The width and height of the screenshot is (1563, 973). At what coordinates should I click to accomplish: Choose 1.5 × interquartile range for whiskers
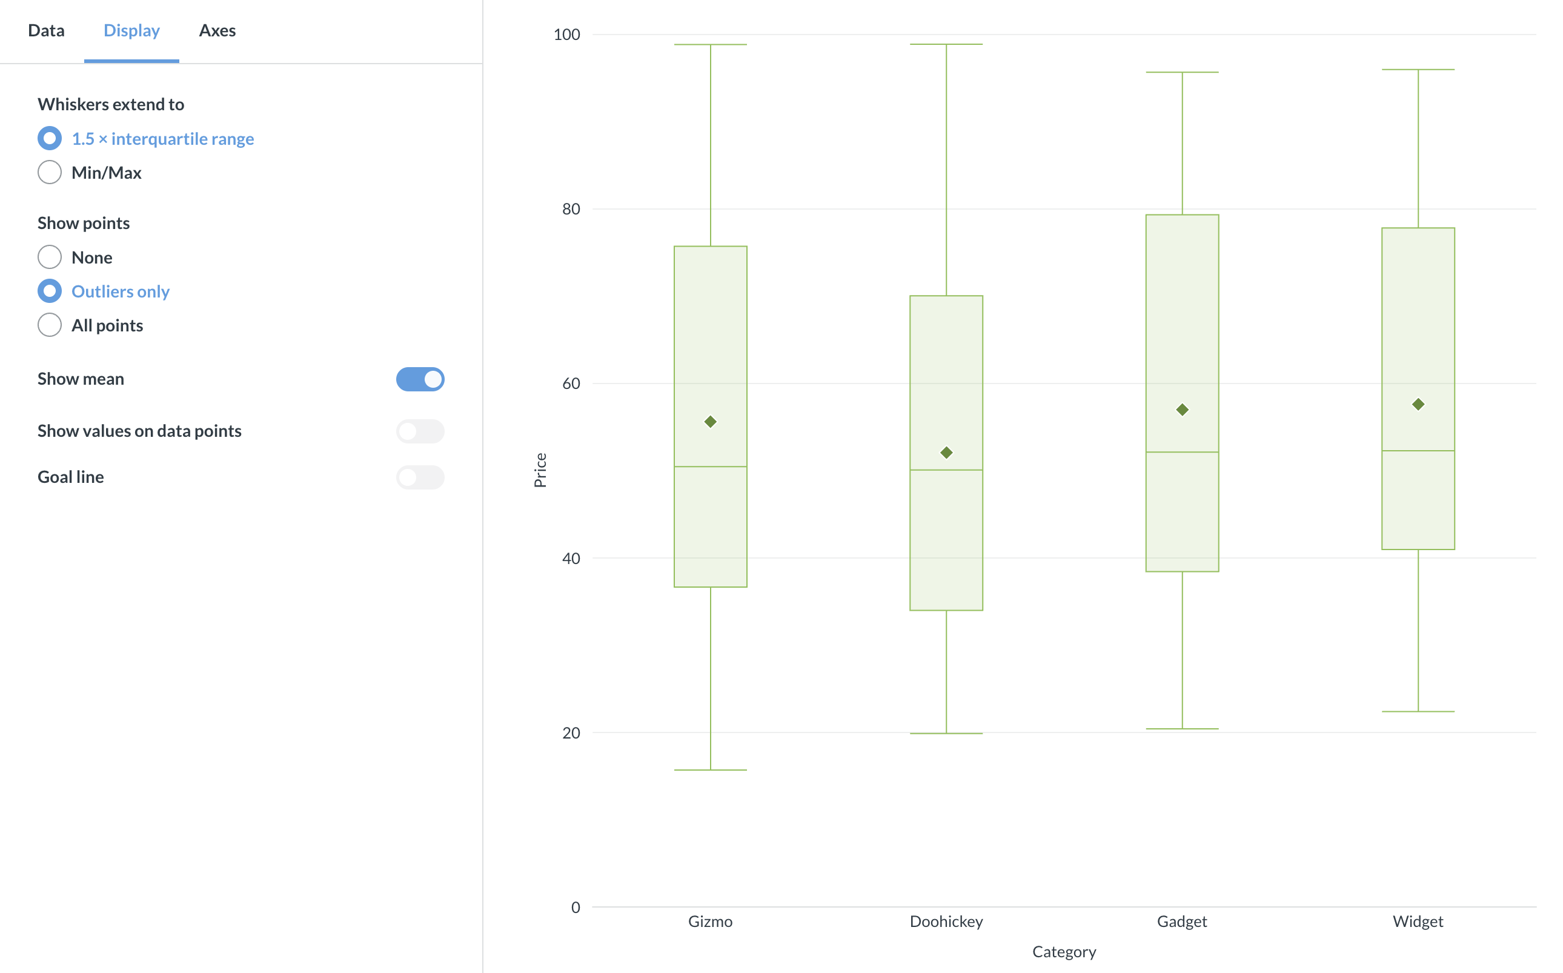pos(50,138)
